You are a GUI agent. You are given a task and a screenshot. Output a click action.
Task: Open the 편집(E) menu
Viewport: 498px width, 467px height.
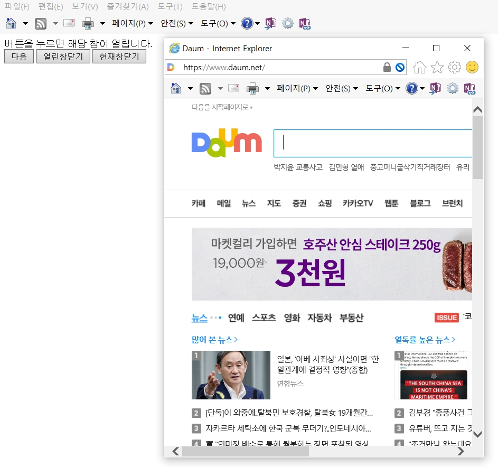[x=51, y=6]
